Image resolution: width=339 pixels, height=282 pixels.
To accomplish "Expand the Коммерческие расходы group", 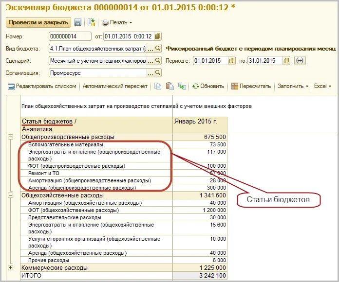I will tap(10, 268).
